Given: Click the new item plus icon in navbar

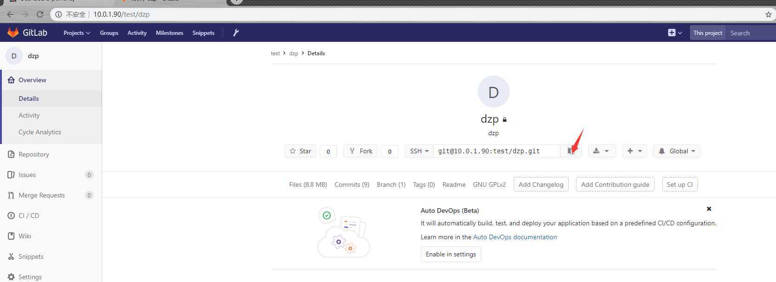Looking at the screenshot, I should (x=675, y=33).
